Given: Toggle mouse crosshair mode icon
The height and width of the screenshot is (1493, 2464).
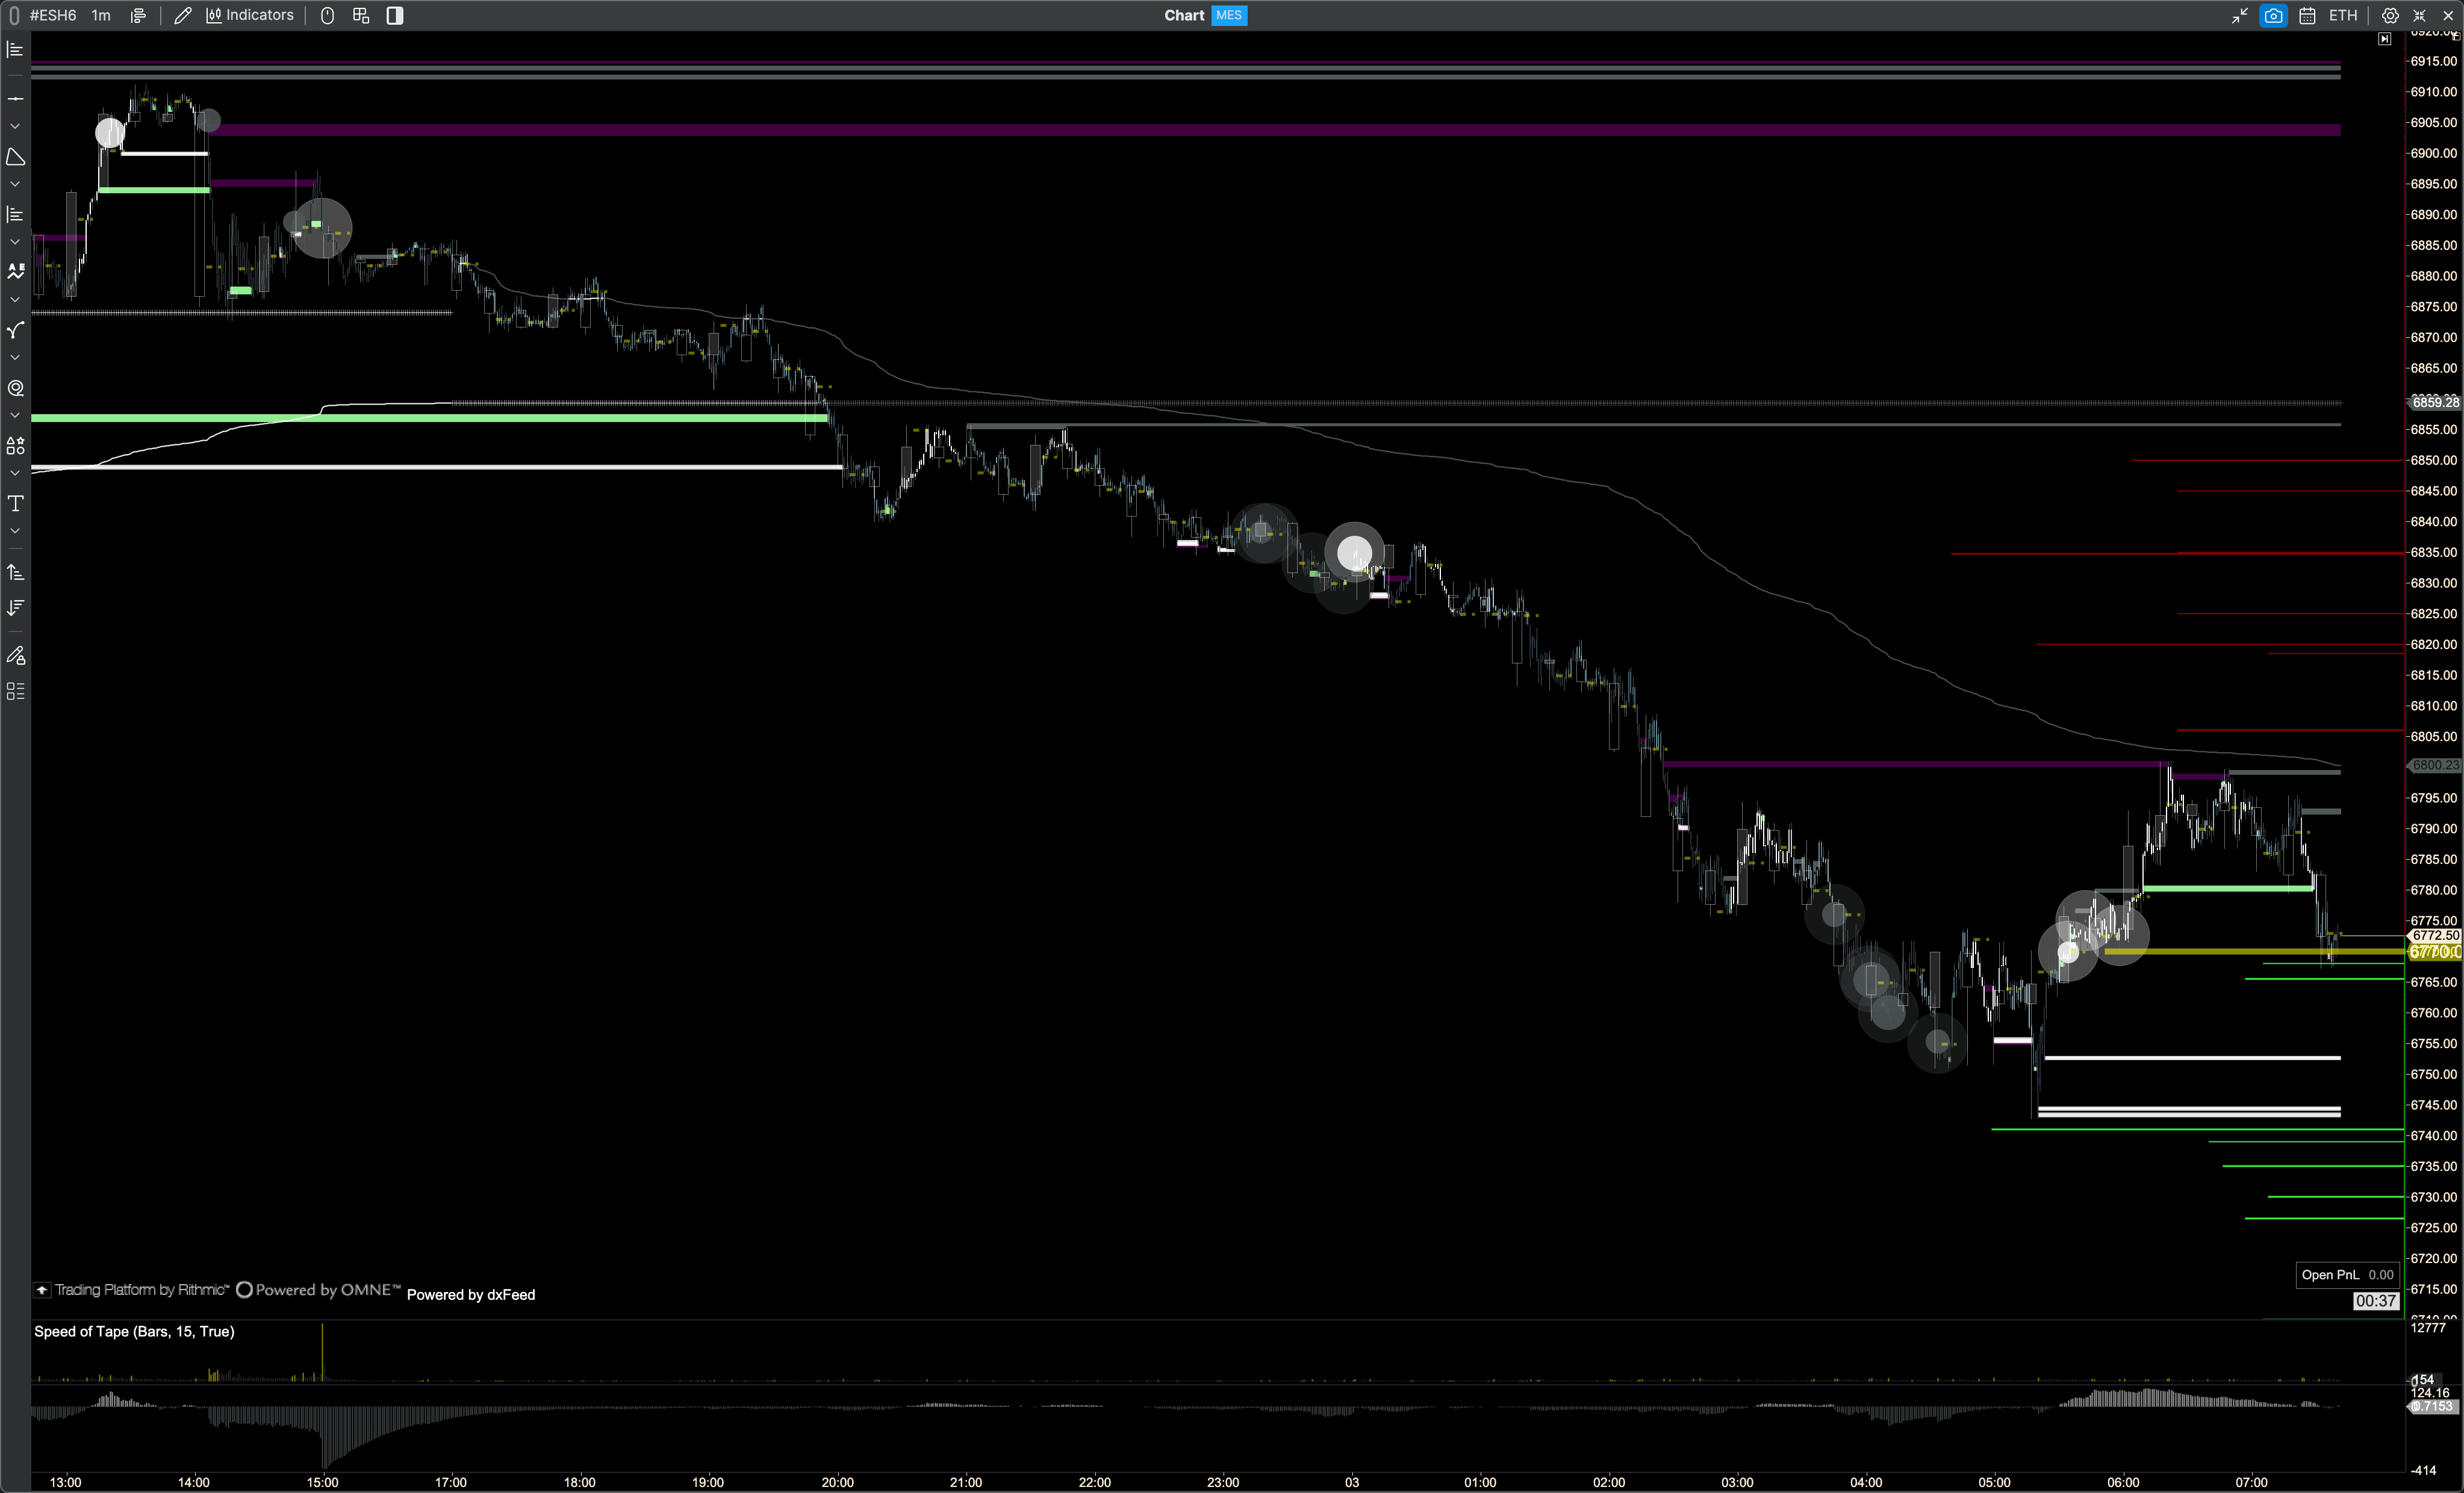Looking at the screenshot, I should coord(327,15).
